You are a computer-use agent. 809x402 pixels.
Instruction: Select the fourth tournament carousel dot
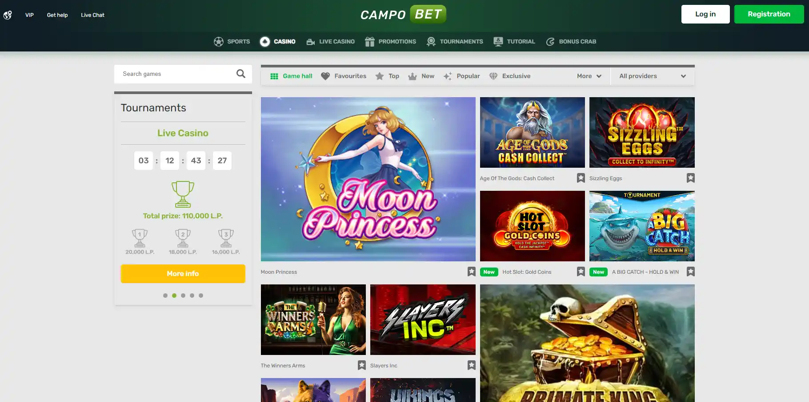click(x=192, y=296)
